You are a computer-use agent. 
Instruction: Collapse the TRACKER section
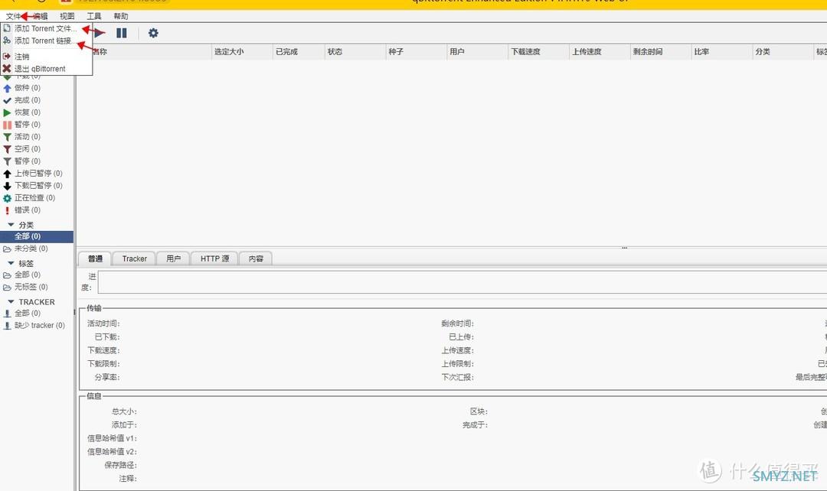(11, 301)
